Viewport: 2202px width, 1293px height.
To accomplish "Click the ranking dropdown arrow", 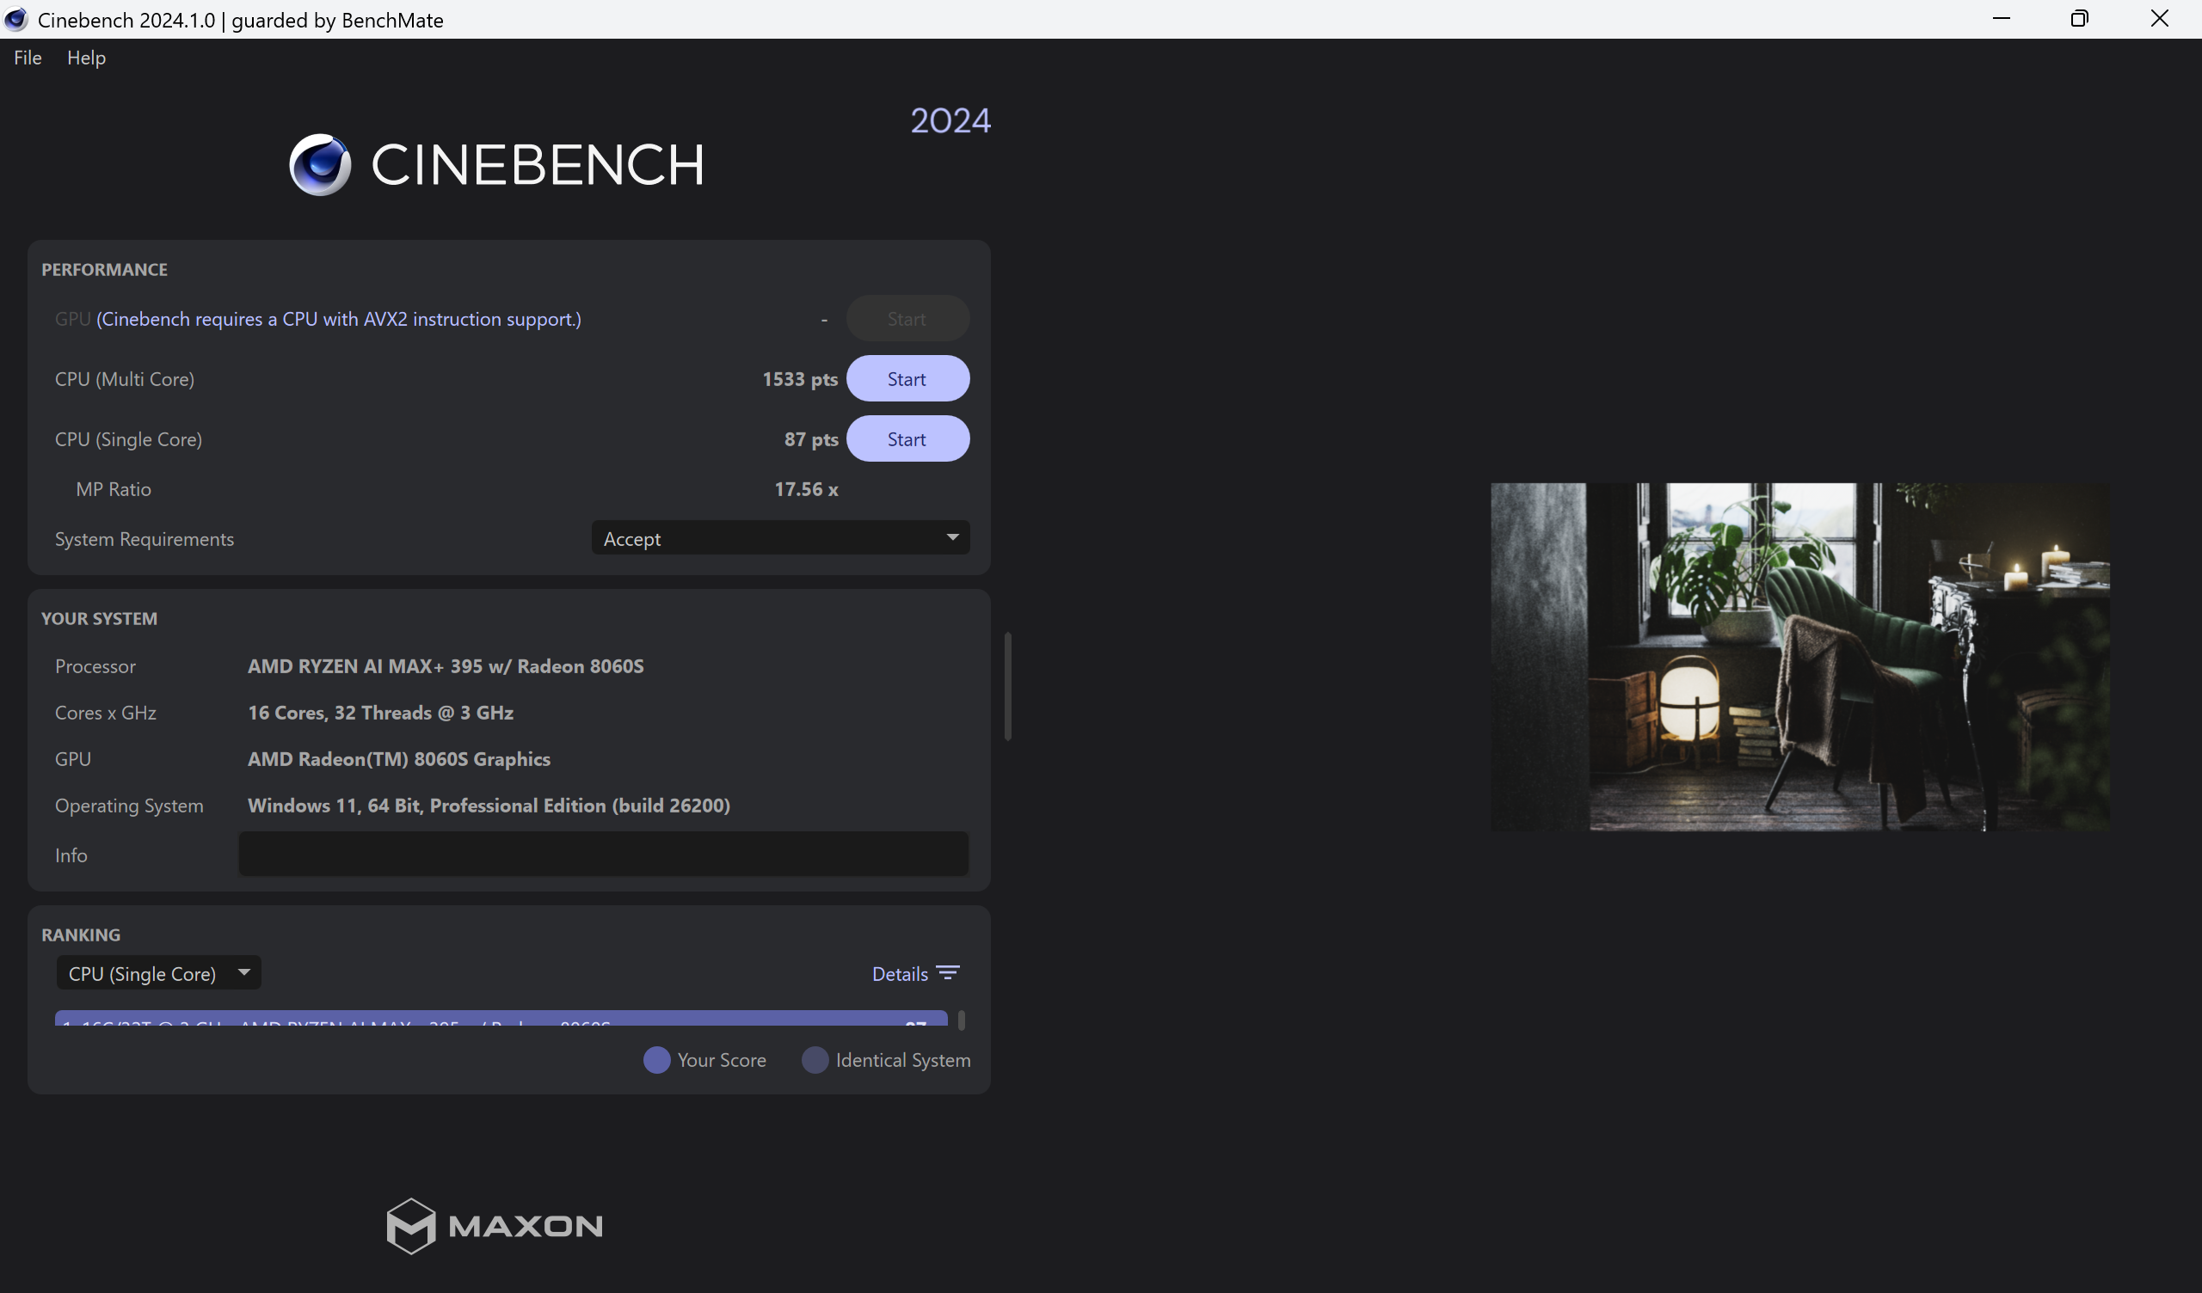I will (243, 972).
